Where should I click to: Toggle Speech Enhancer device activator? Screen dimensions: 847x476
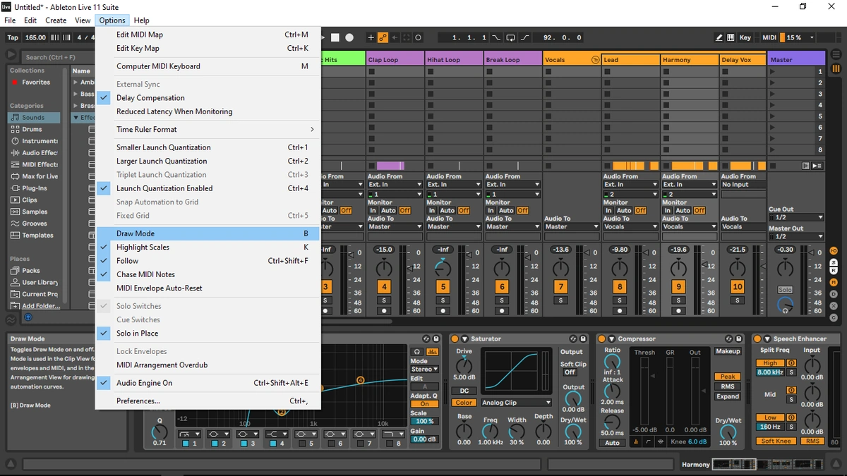pos(757,339)
